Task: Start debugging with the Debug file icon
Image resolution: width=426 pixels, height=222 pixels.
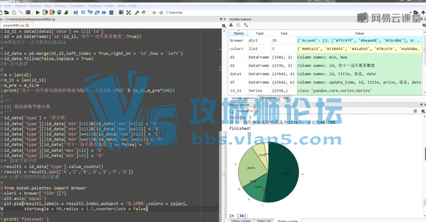Action: point(76,13)
